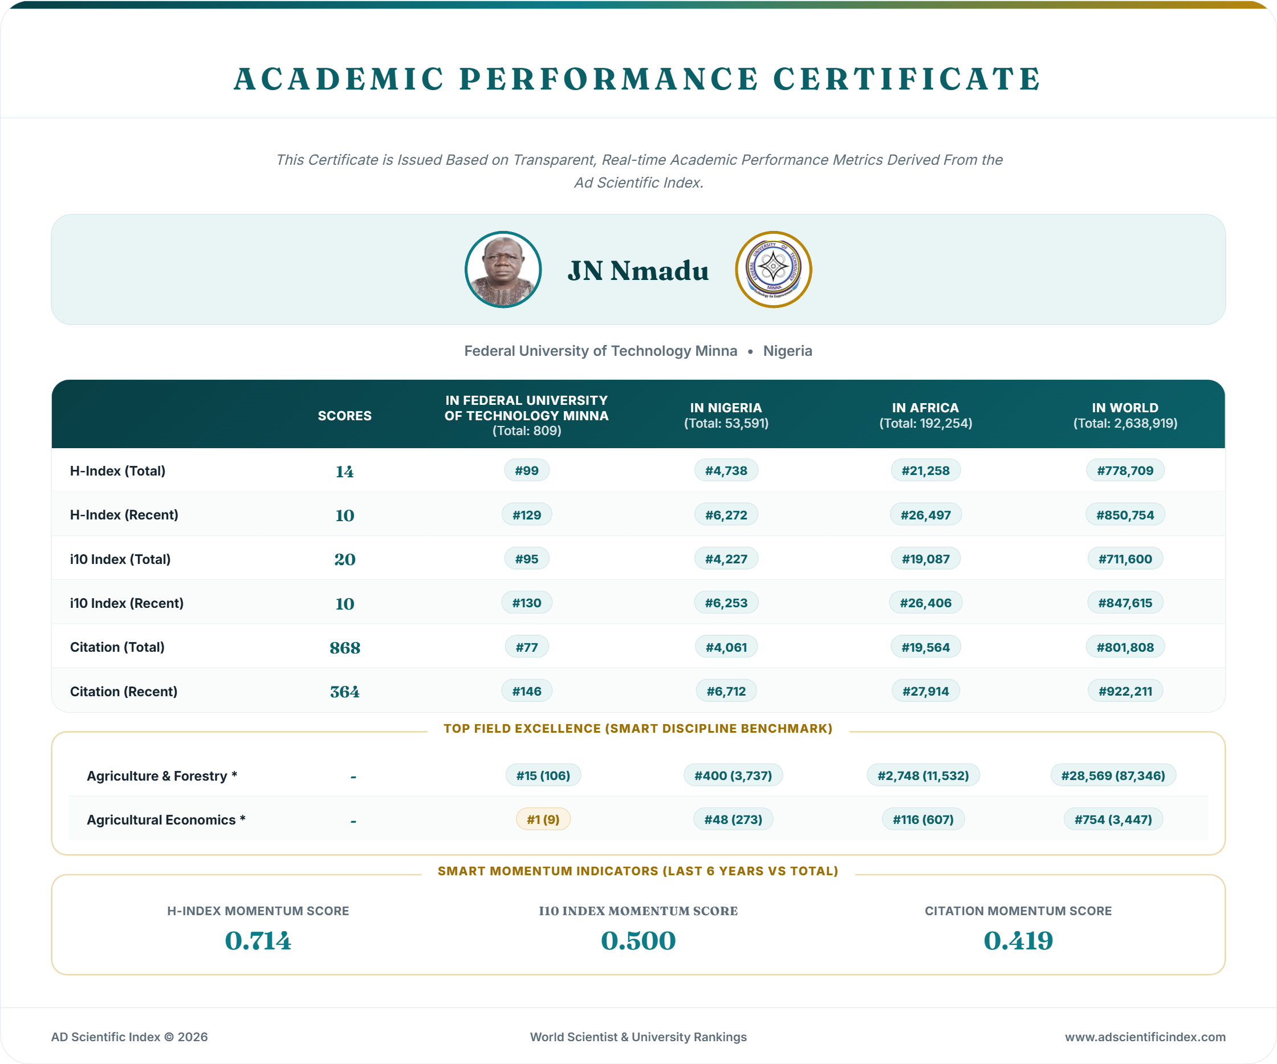Viewport: 1277px width, 1064px height.
Task: Click the IN NIGERIA column header
Action: point(726,416)
